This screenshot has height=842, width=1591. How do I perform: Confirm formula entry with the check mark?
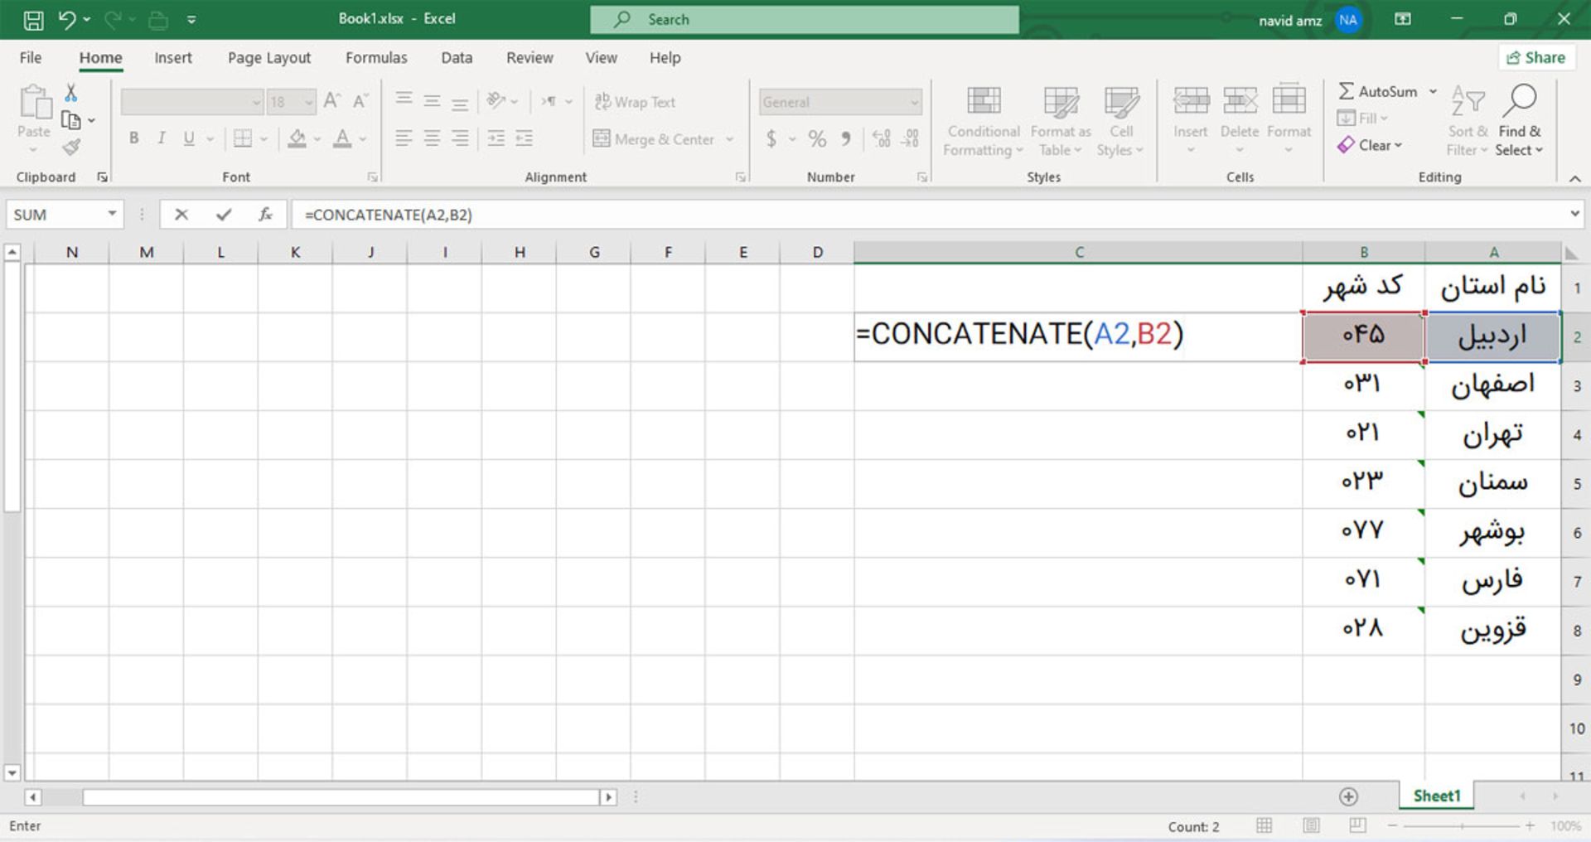click(223, 214)
